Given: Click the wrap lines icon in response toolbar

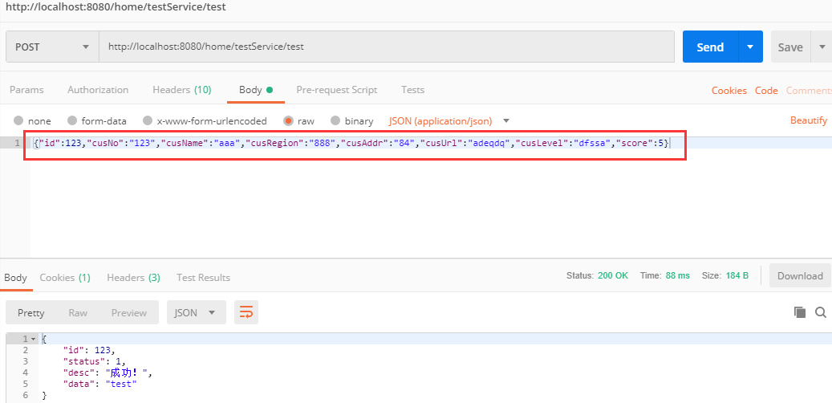Looking at the screenshot, I should [246, 312].
